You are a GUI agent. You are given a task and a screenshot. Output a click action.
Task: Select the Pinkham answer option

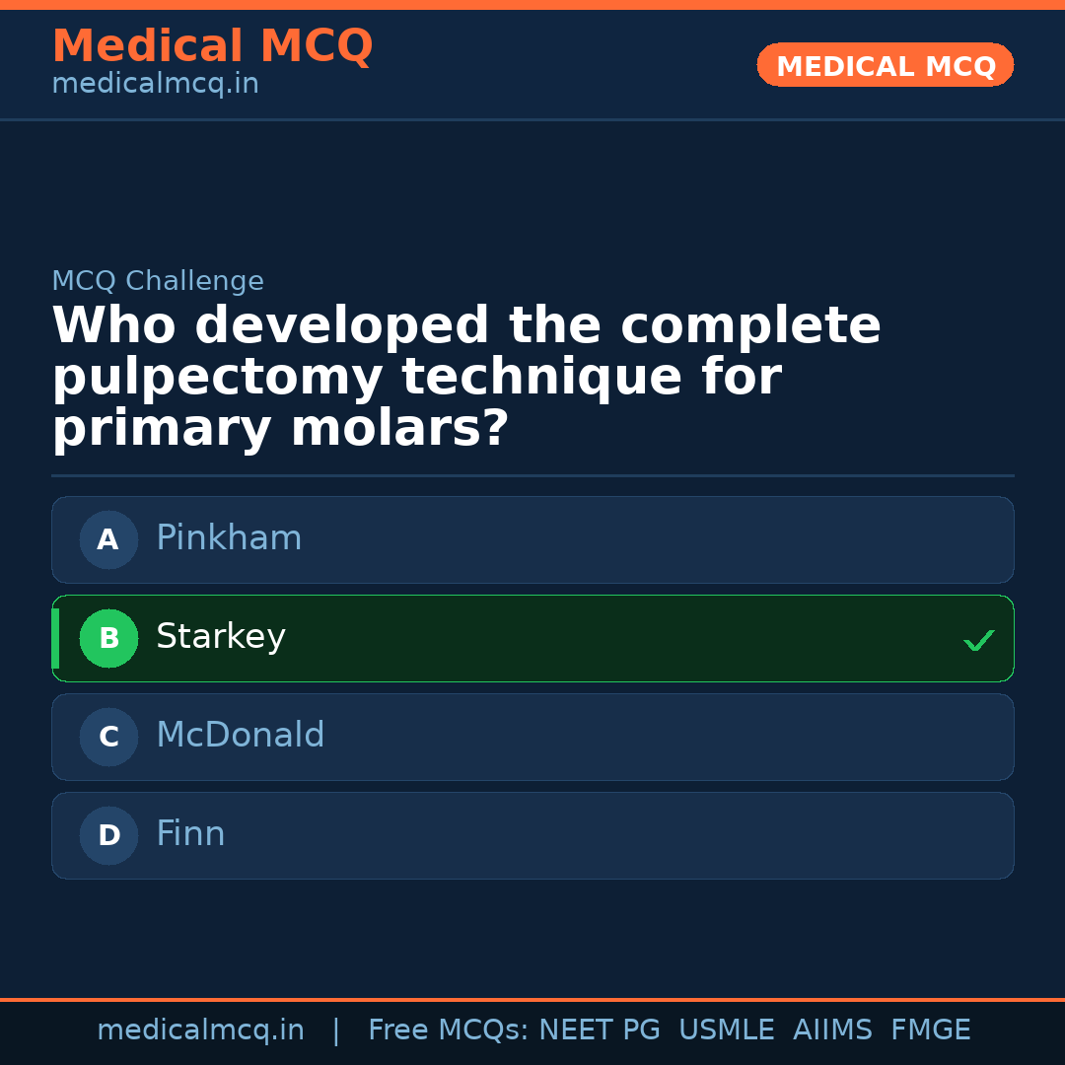[532, 539]
